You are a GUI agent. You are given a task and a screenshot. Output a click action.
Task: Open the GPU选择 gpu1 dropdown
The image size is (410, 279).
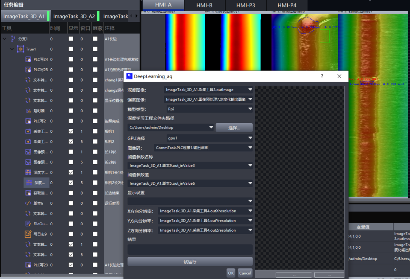click(209, 138)
